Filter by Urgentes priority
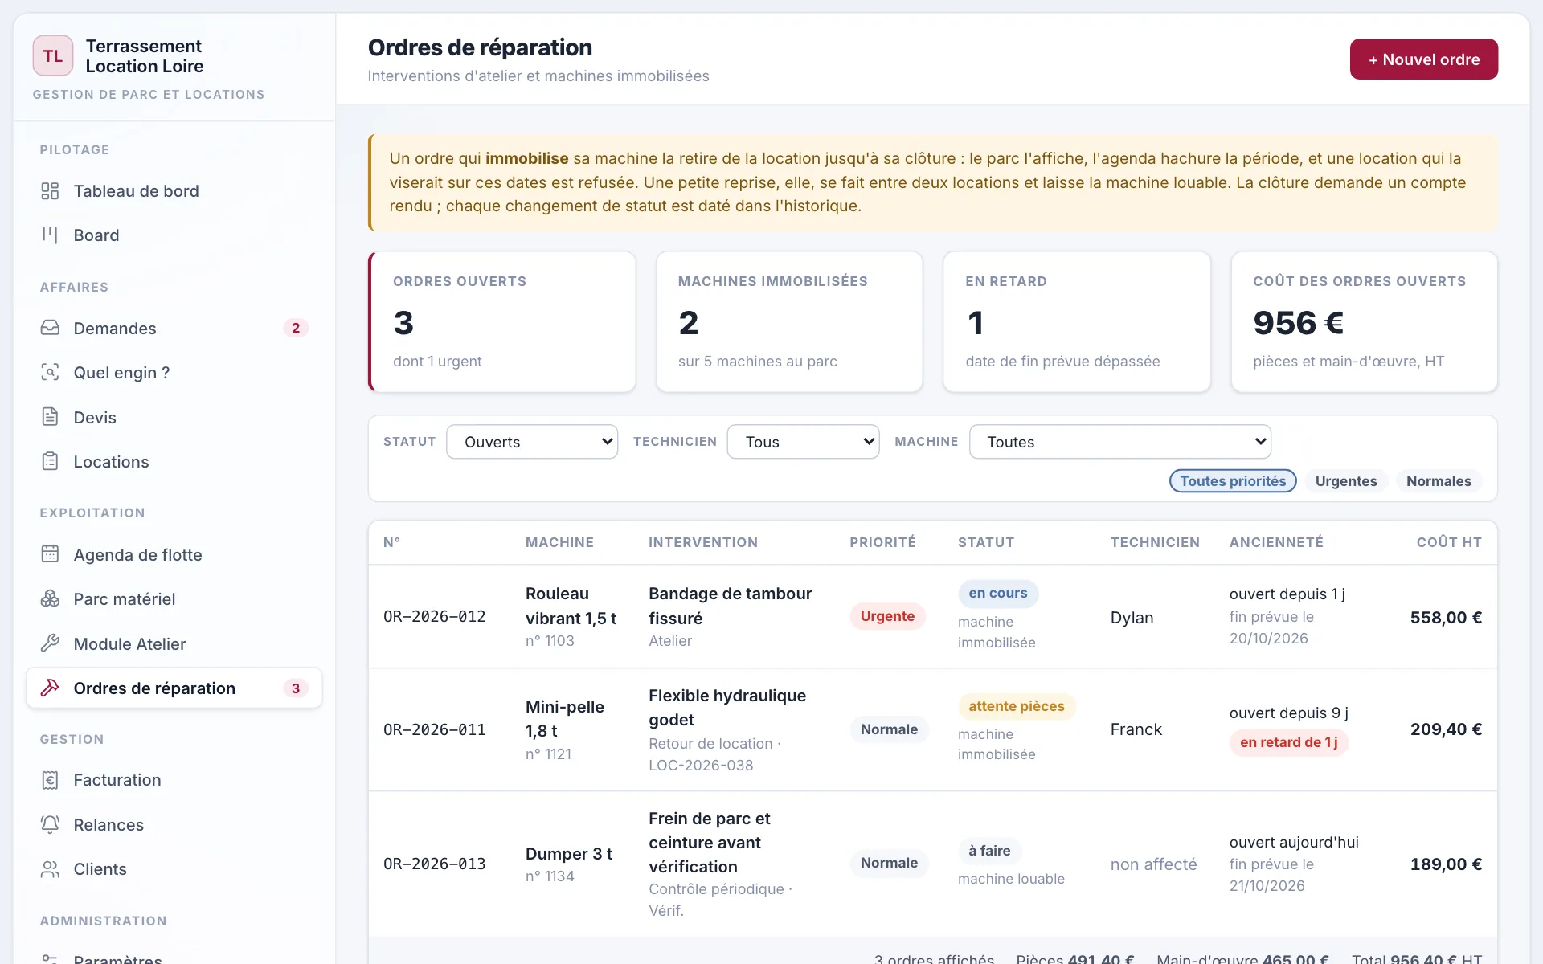Screen dimensions: 1543x964 [1346, 480]
